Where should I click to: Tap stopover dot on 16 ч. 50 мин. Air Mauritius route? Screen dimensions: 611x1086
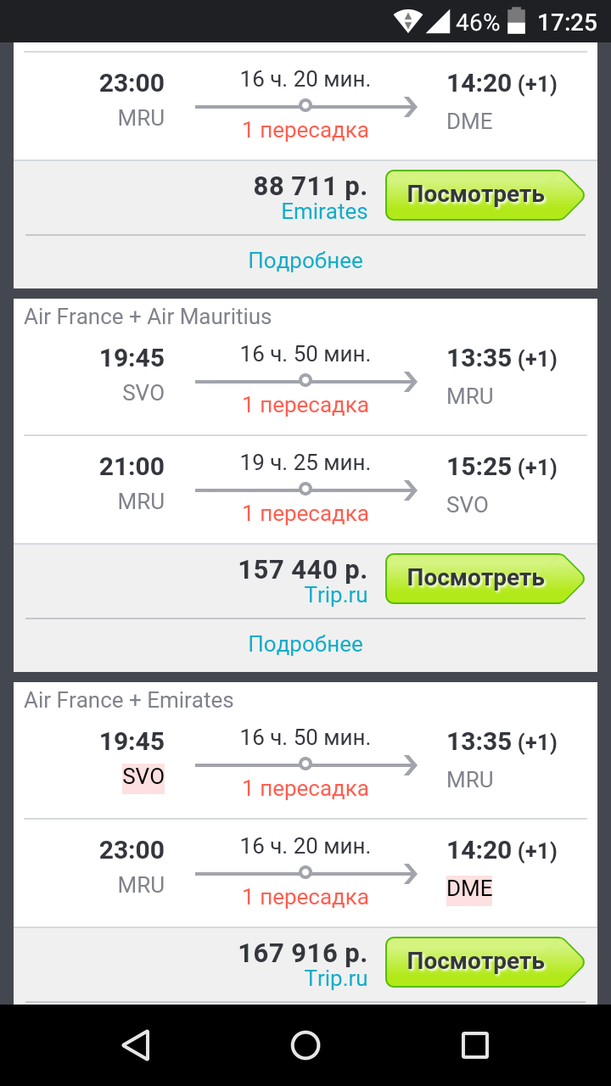pyautogui.click(x=305, y=381)
